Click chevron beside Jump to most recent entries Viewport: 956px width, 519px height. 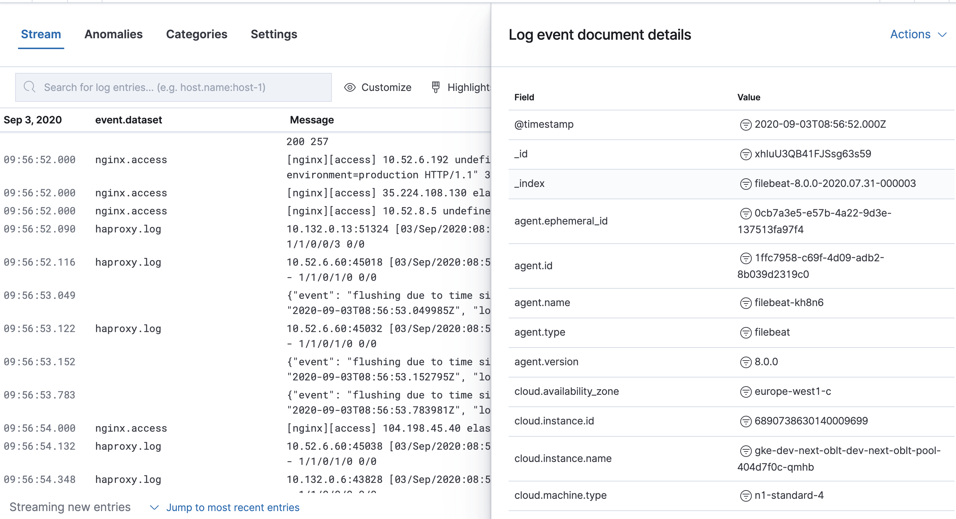154,507
